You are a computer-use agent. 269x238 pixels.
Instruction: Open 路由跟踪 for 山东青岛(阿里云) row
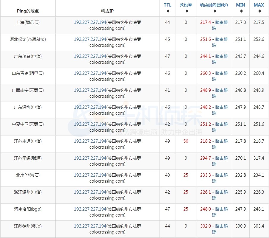[x=221, y=74]
